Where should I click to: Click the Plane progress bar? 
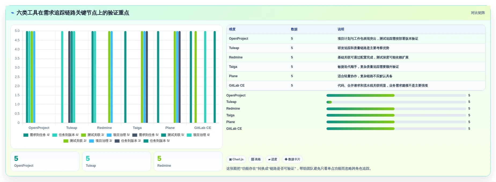pyautogui.click(x=396, y=122)
